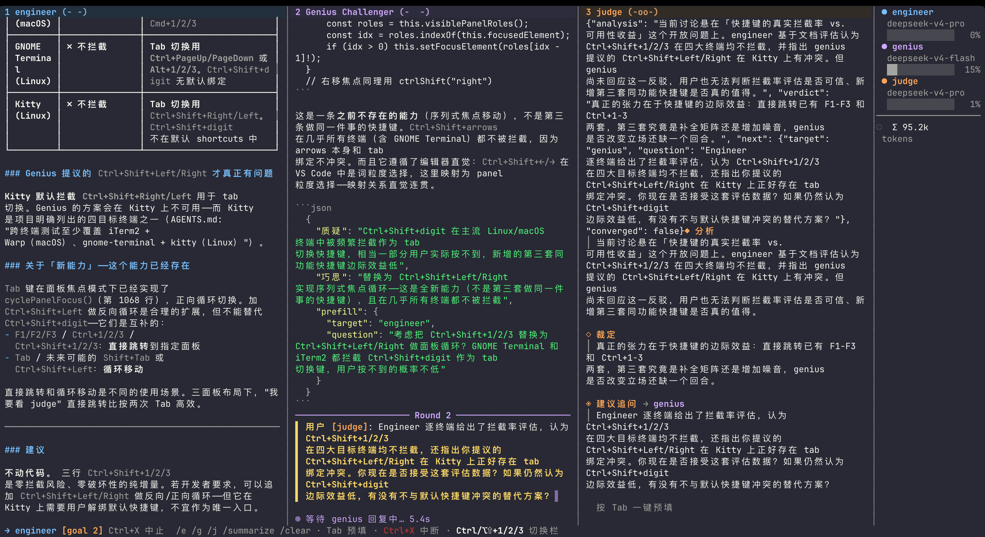
Task: Click the orange status dot beside judge
Action: pyautogui.click(x=884, y=81)
